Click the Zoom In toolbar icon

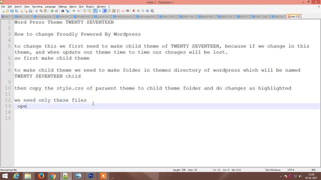tap(74, 11)
